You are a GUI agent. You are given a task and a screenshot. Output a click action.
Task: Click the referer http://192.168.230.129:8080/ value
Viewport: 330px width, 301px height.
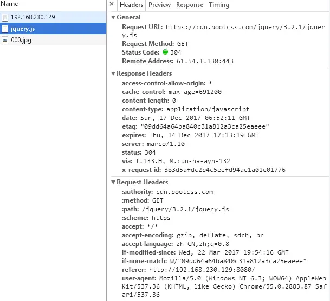point(202,270)
